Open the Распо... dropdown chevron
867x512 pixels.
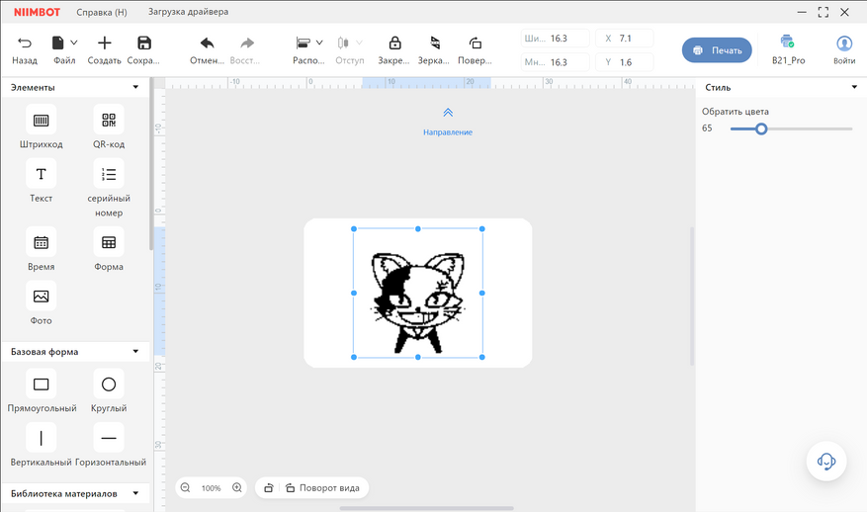pyautogui.click(x=319, y=43)
